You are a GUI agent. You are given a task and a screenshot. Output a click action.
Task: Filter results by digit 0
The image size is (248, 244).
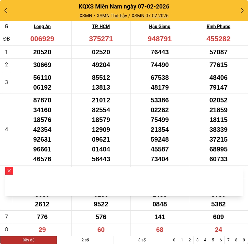coord(174,240)
